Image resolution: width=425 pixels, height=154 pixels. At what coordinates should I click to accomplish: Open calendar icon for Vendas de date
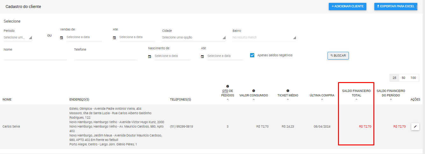click(x=61, y=38)
